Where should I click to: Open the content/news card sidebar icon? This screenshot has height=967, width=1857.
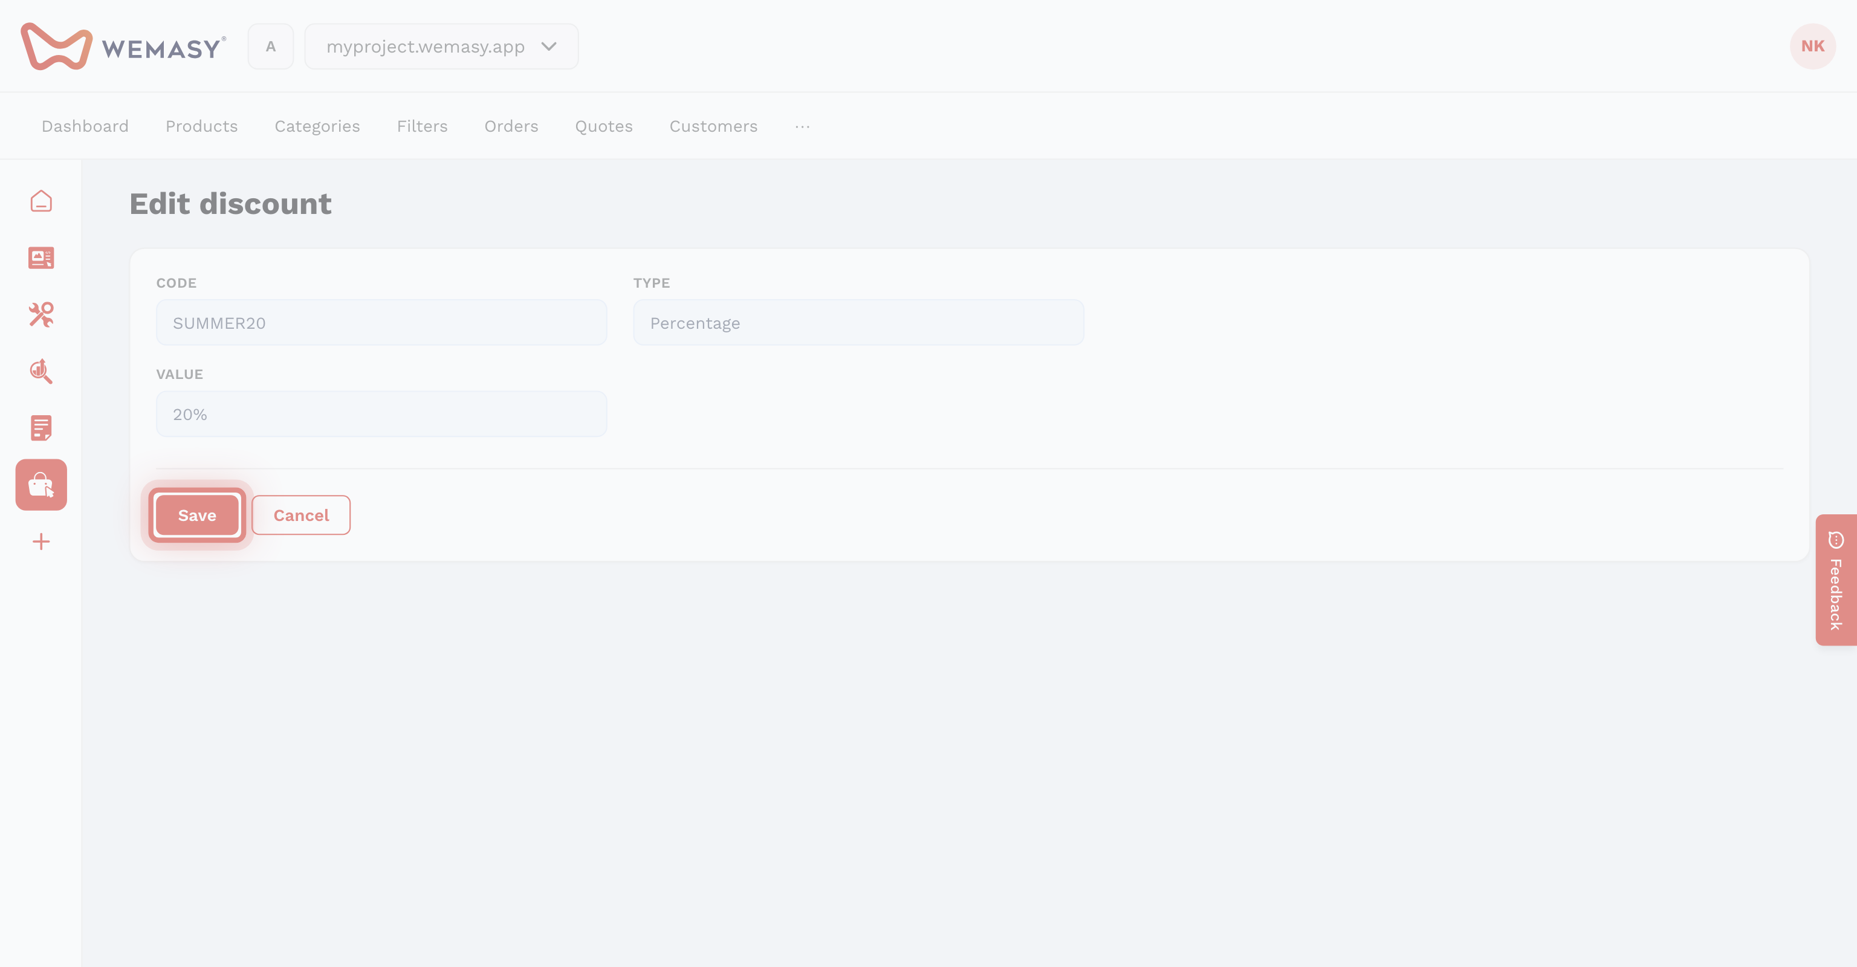click(x=41, y=258)
